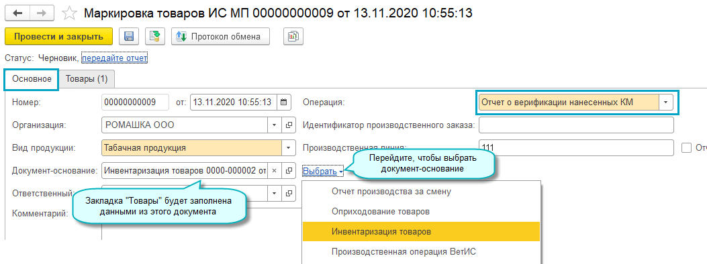Click the Идентификатор производственного заказа field
This screenshot has height=264, width=707.
pyautogui.click(x=576, y=125)
